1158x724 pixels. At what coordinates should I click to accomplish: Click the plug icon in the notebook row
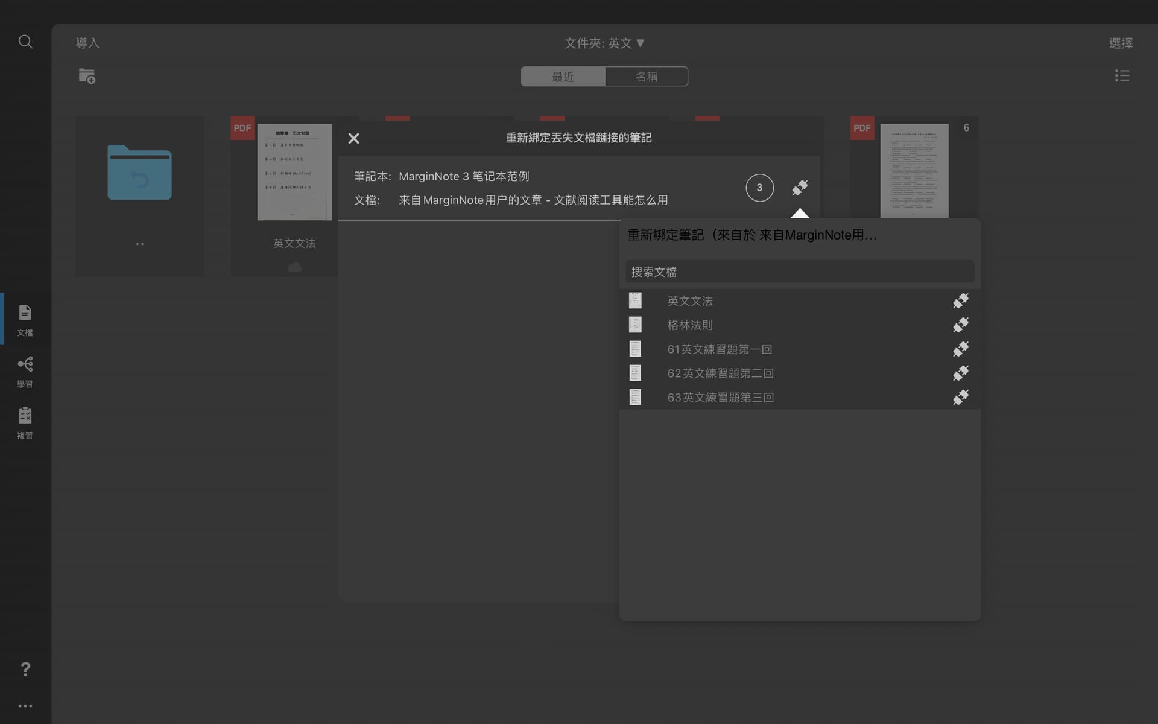[800, 188]
